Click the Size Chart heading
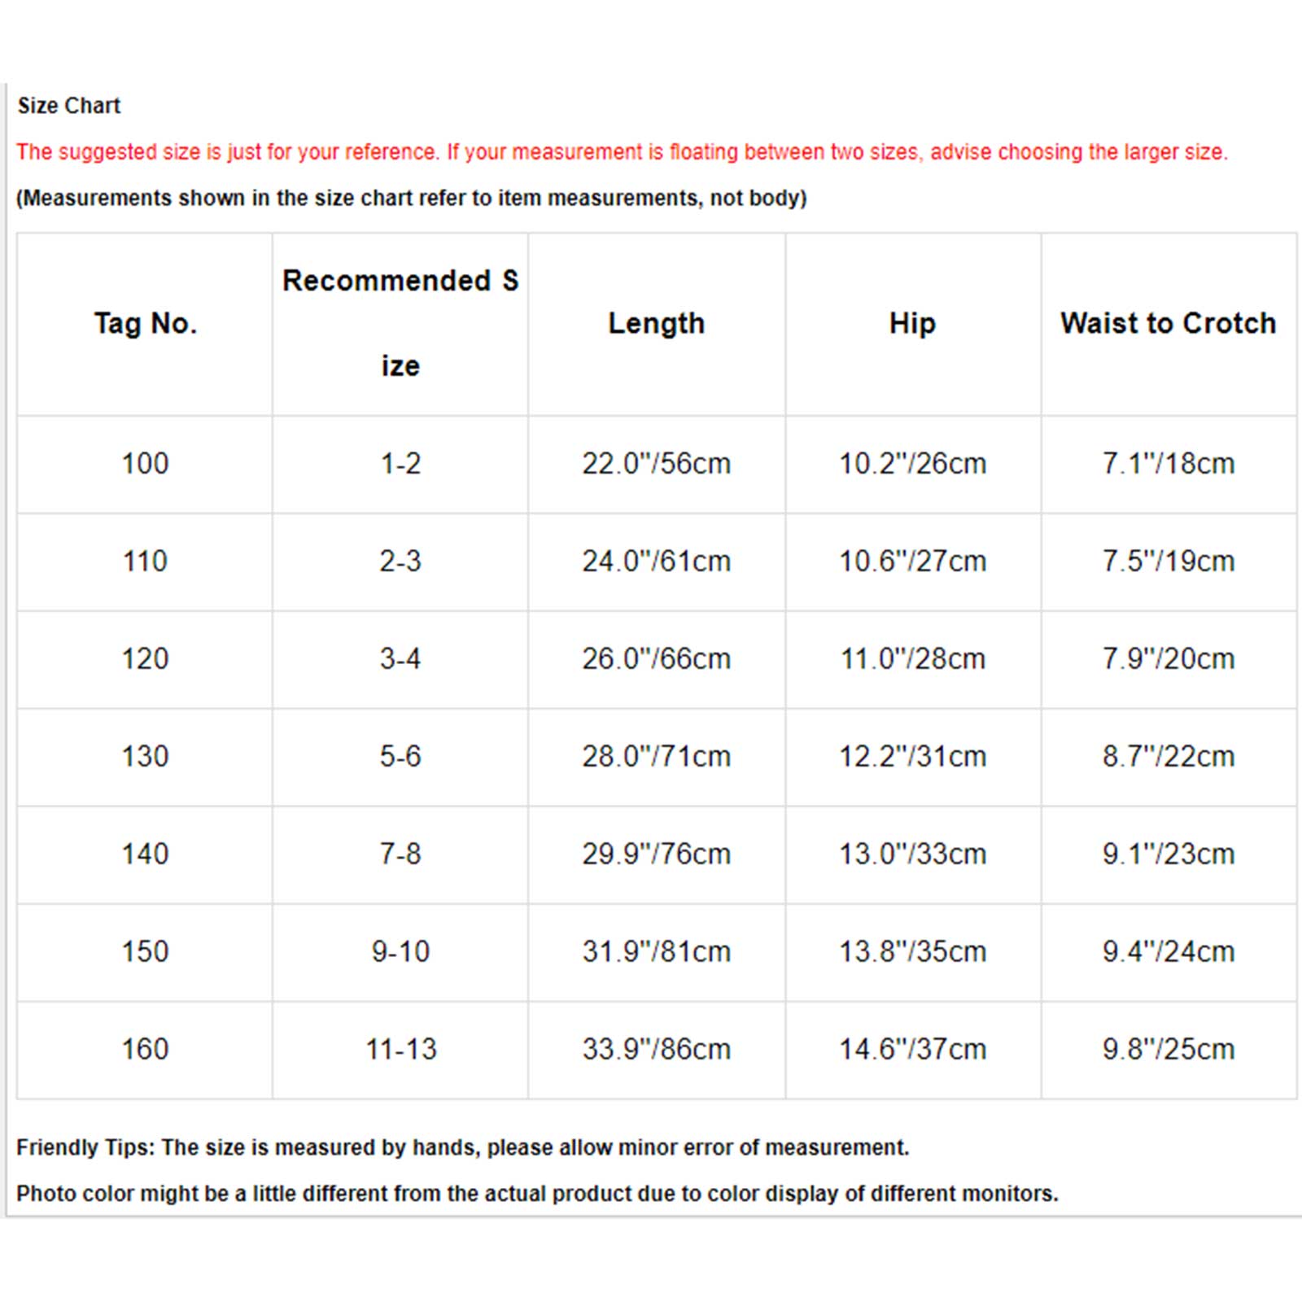 (69, 106)
